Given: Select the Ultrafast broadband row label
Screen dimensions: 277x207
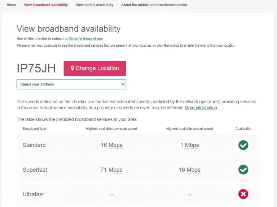Looking at the screenshot, I should tap(33, 194).
